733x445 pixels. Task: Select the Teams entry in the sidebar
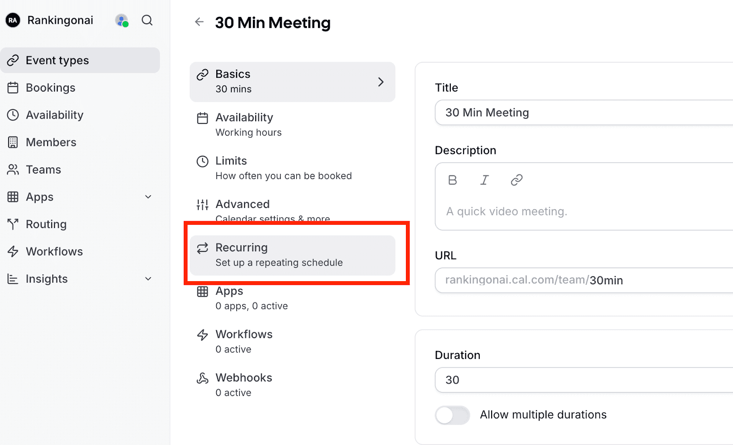coord(43,169)
